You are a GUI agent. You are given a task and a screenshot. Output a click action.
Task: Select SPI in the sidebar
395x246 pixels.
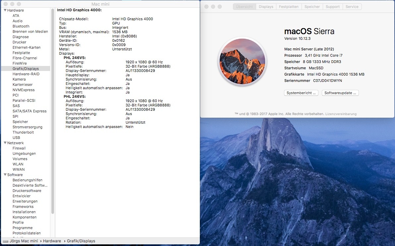point(15,116)
